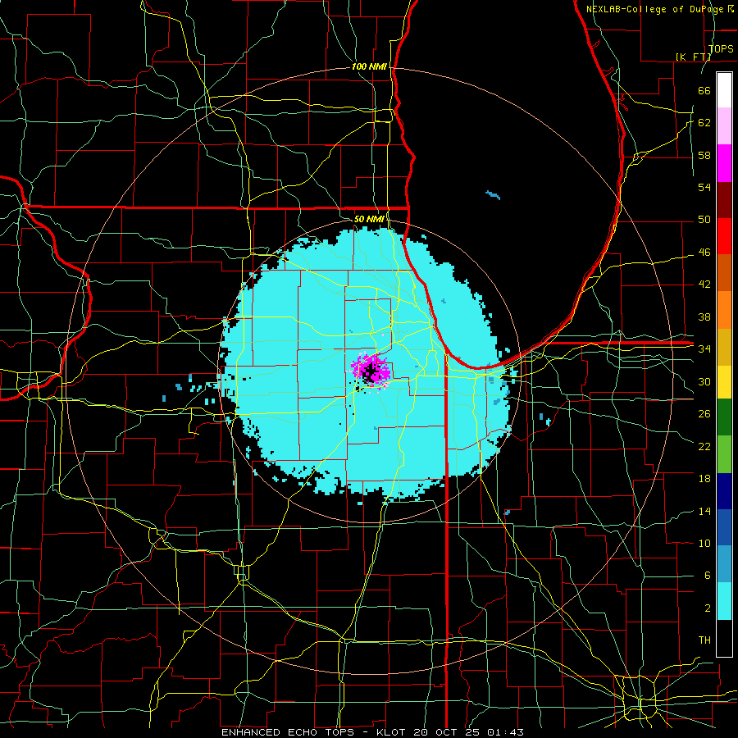
Task: Click the 'TH' threshold label
Action: tap(704, 640)
